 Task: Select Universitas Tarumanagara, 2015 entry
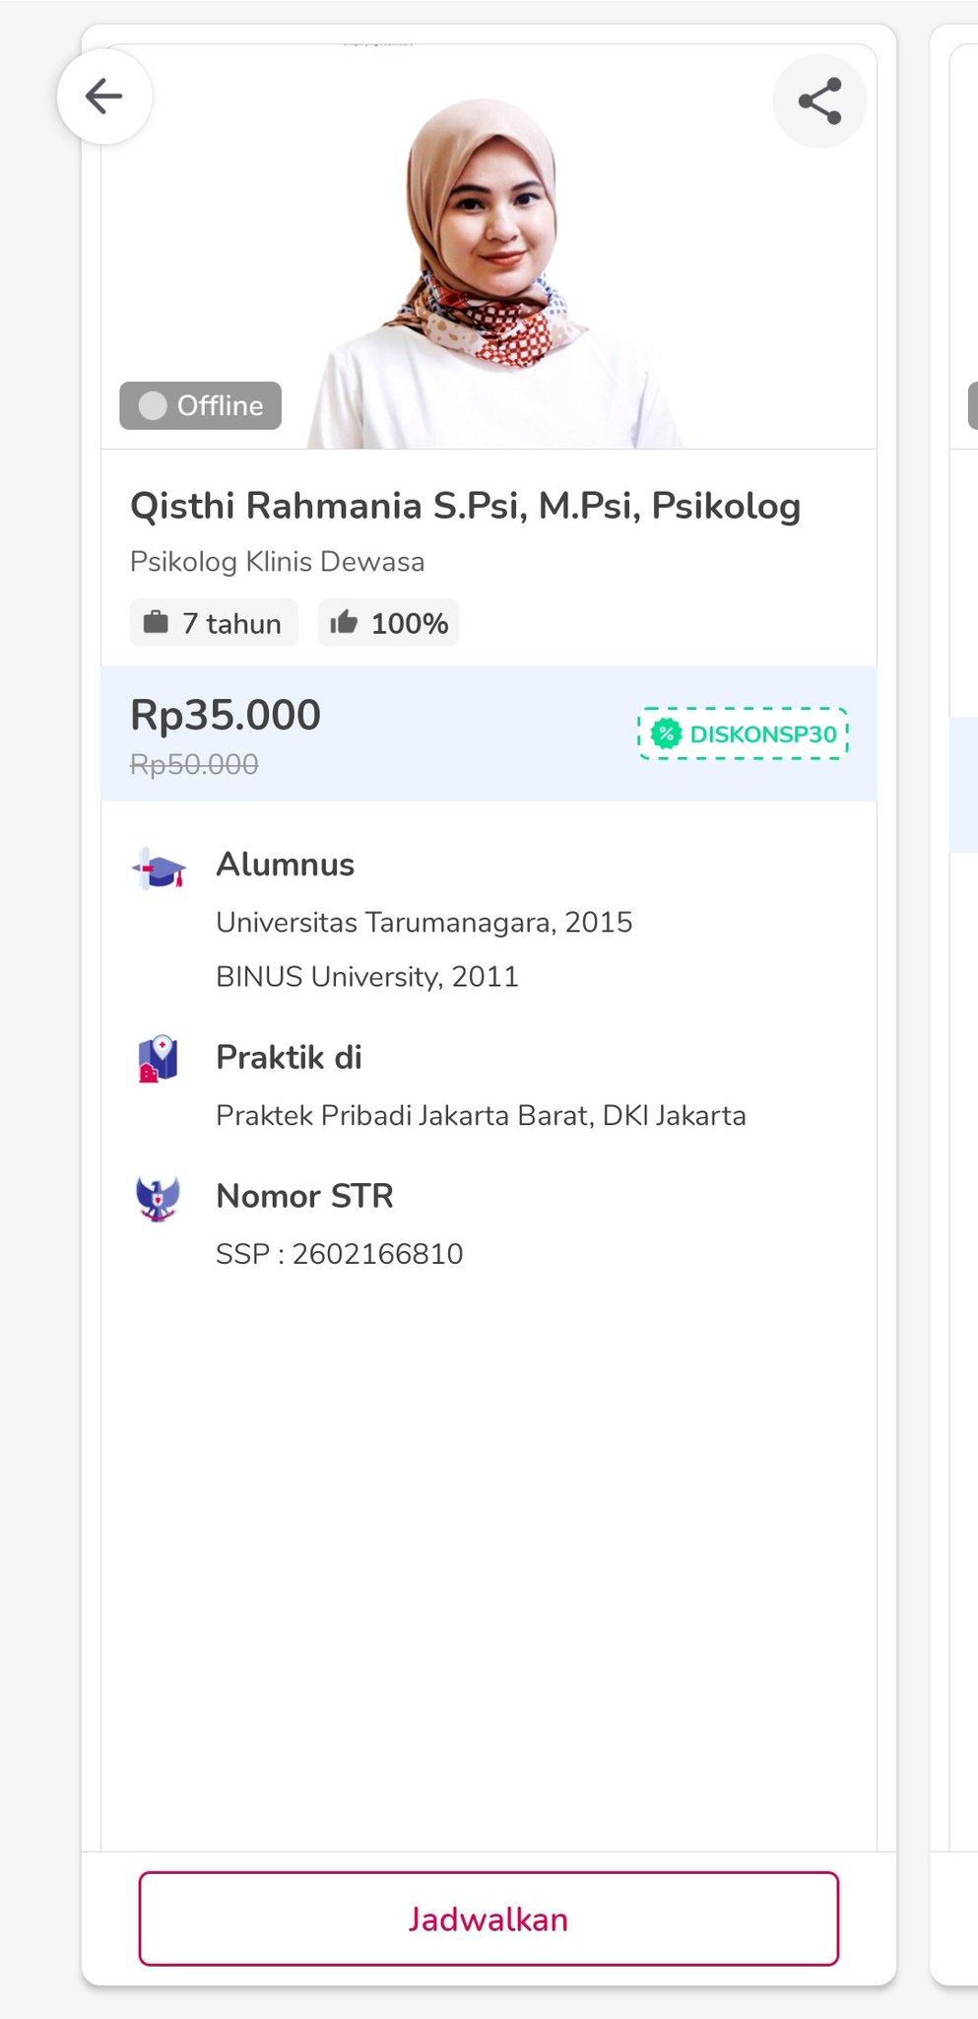(x=424, y=923)
